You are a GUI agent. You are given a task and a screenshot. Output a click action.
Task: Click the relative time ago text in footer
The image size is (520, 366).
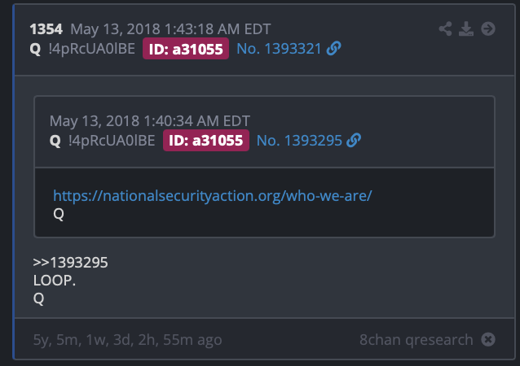click(x=127, y=339)
